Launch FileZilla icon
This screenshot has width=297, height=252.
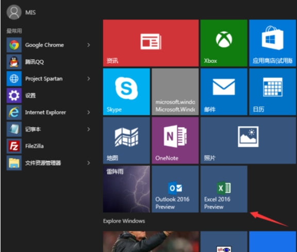14,146
